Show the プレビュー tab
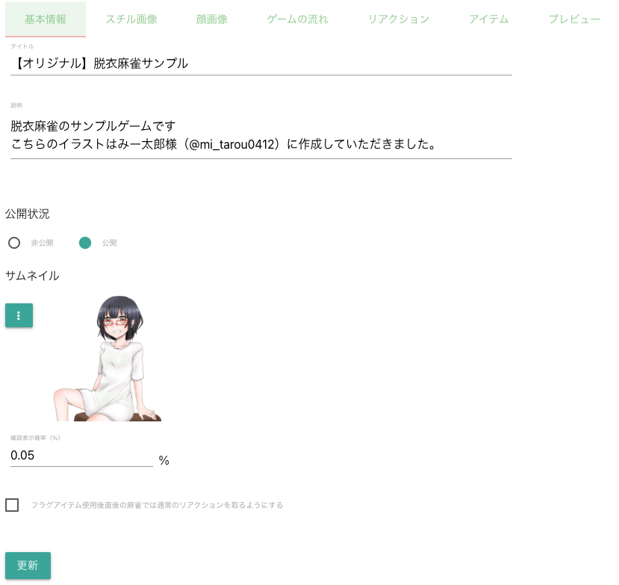The width and height of the screenshot is (619, 585). coord(574,19)
